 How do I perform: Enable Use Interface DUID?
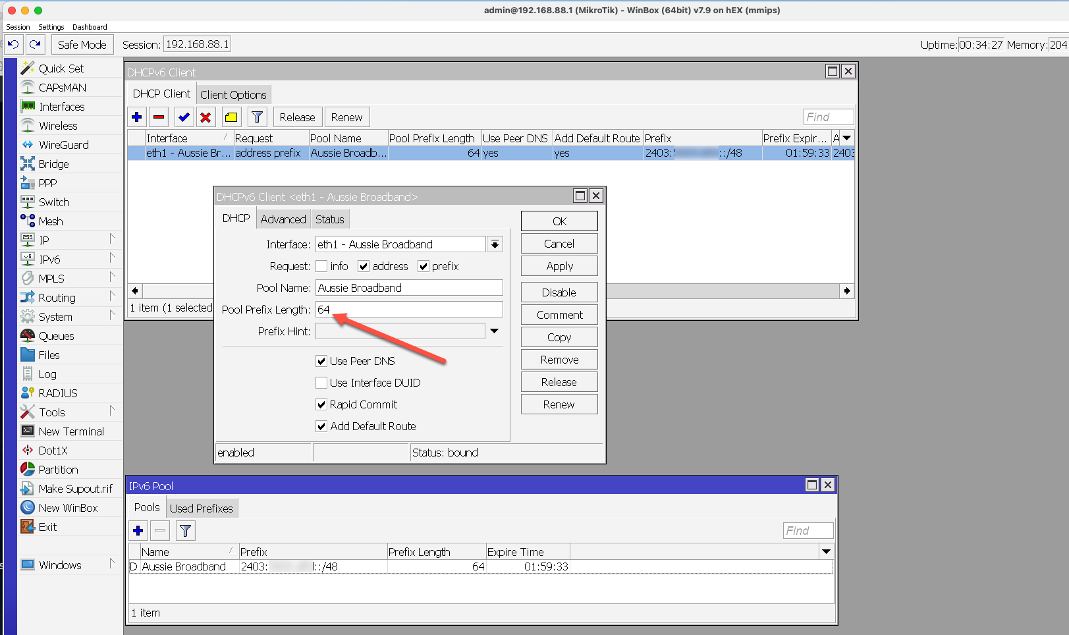(x=321, y=382)
